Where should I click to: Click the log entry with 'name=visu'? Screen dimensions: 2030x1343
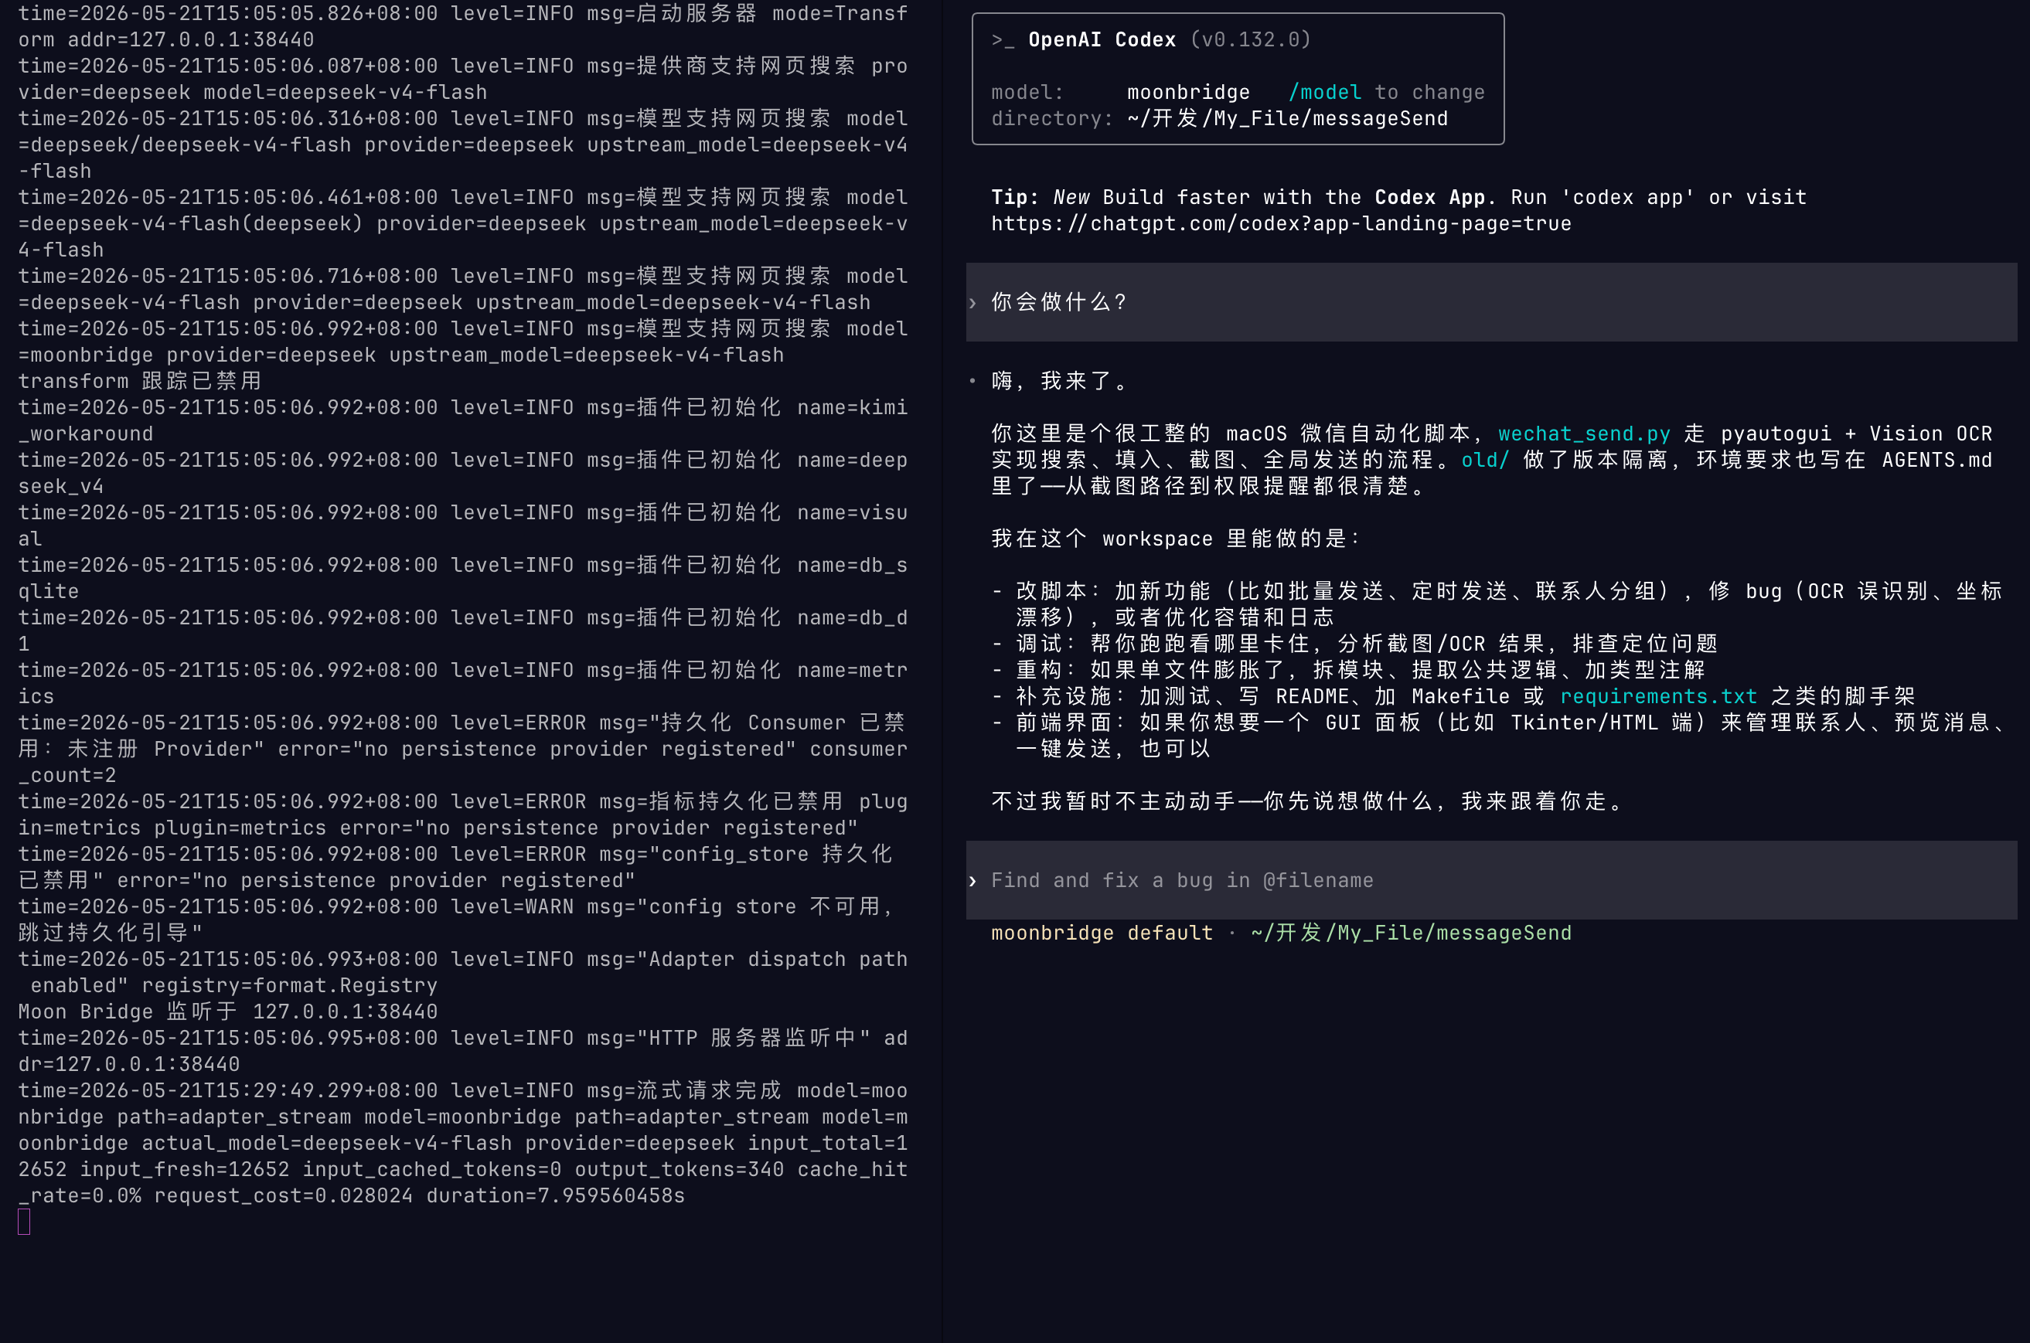(x=463, y=525)
